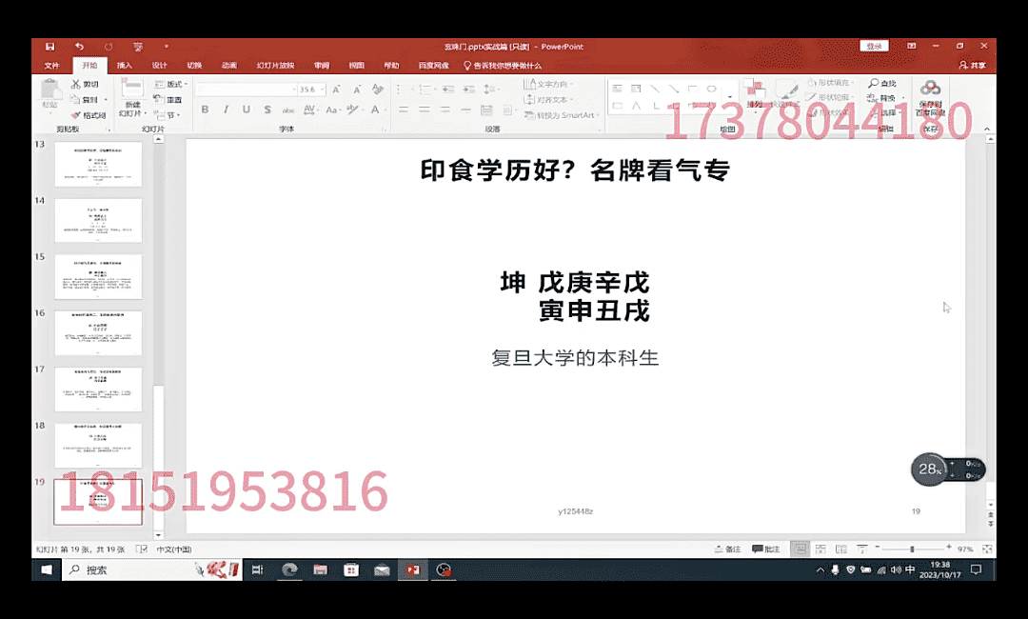The height and width of the screenshot is (619, 1028).
Task: Toggle the Comments (批注) pane
Action: (x=766, y=549)
